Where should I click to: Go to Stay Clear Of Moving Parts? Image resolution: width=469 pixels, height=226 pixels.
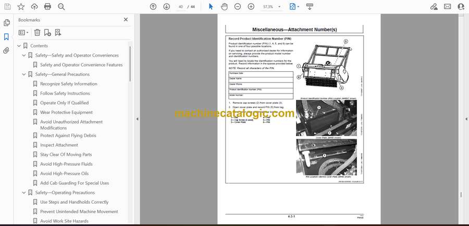pos(66,154)
